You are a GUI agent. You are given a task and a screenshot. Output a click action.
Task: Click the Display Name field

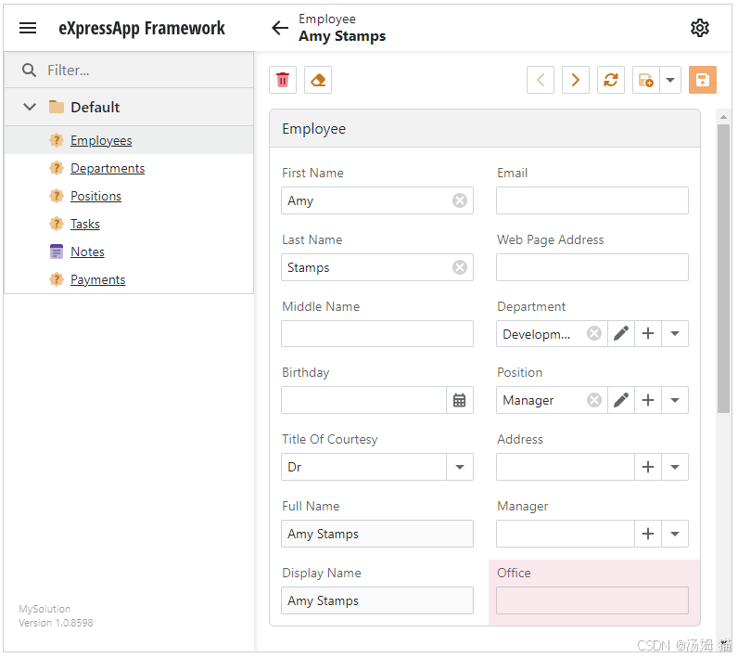tap(377, 600)
